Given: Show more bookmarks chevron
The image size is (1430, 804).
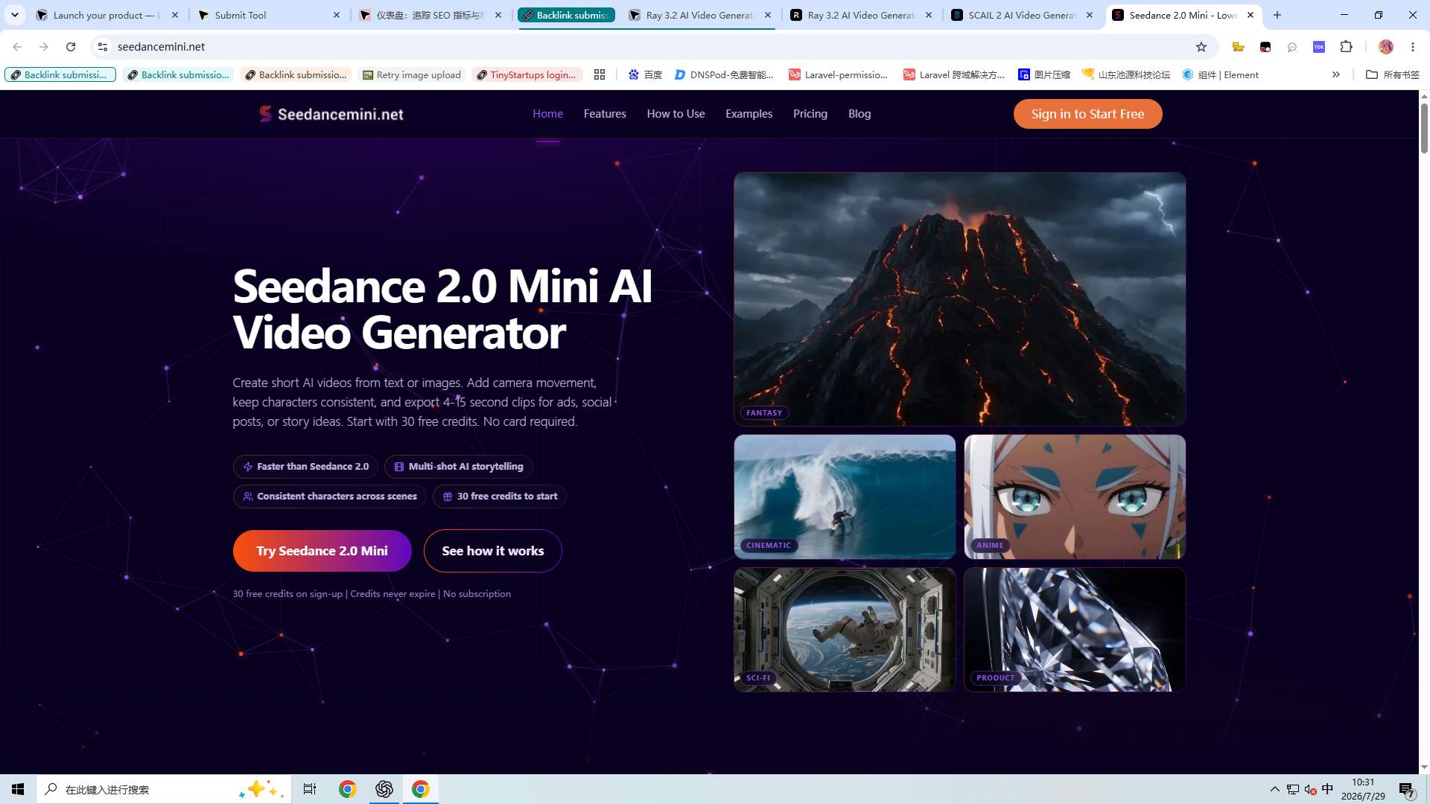Looking at the screenshot, I should (1336, 74).
